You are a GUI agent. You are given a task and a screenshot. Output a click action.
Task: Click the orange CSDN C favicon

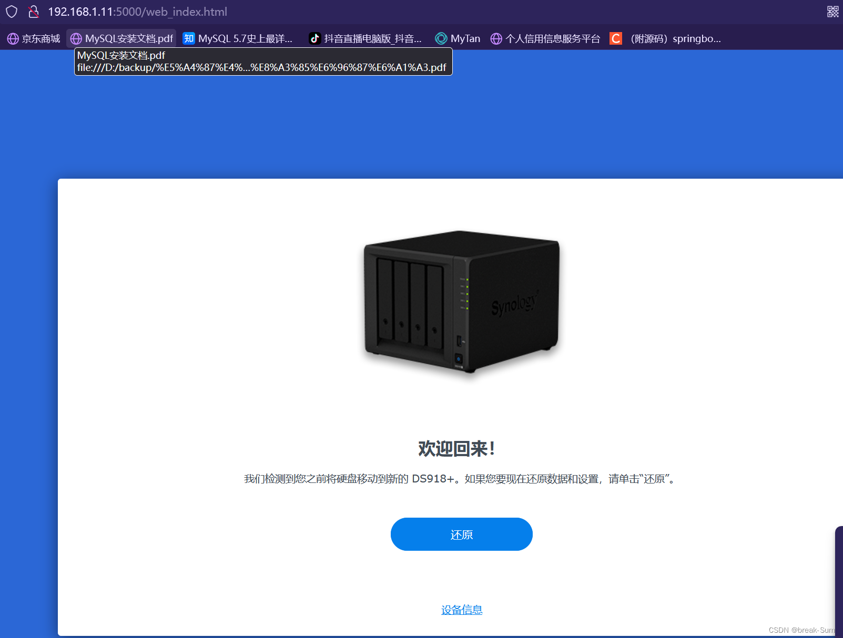click(x=616, y=38)
